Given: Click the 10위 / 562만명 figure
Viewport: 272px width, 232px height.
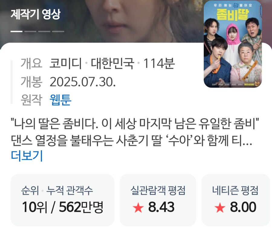Looking at the screenshot, I should (x=63, y=207).
